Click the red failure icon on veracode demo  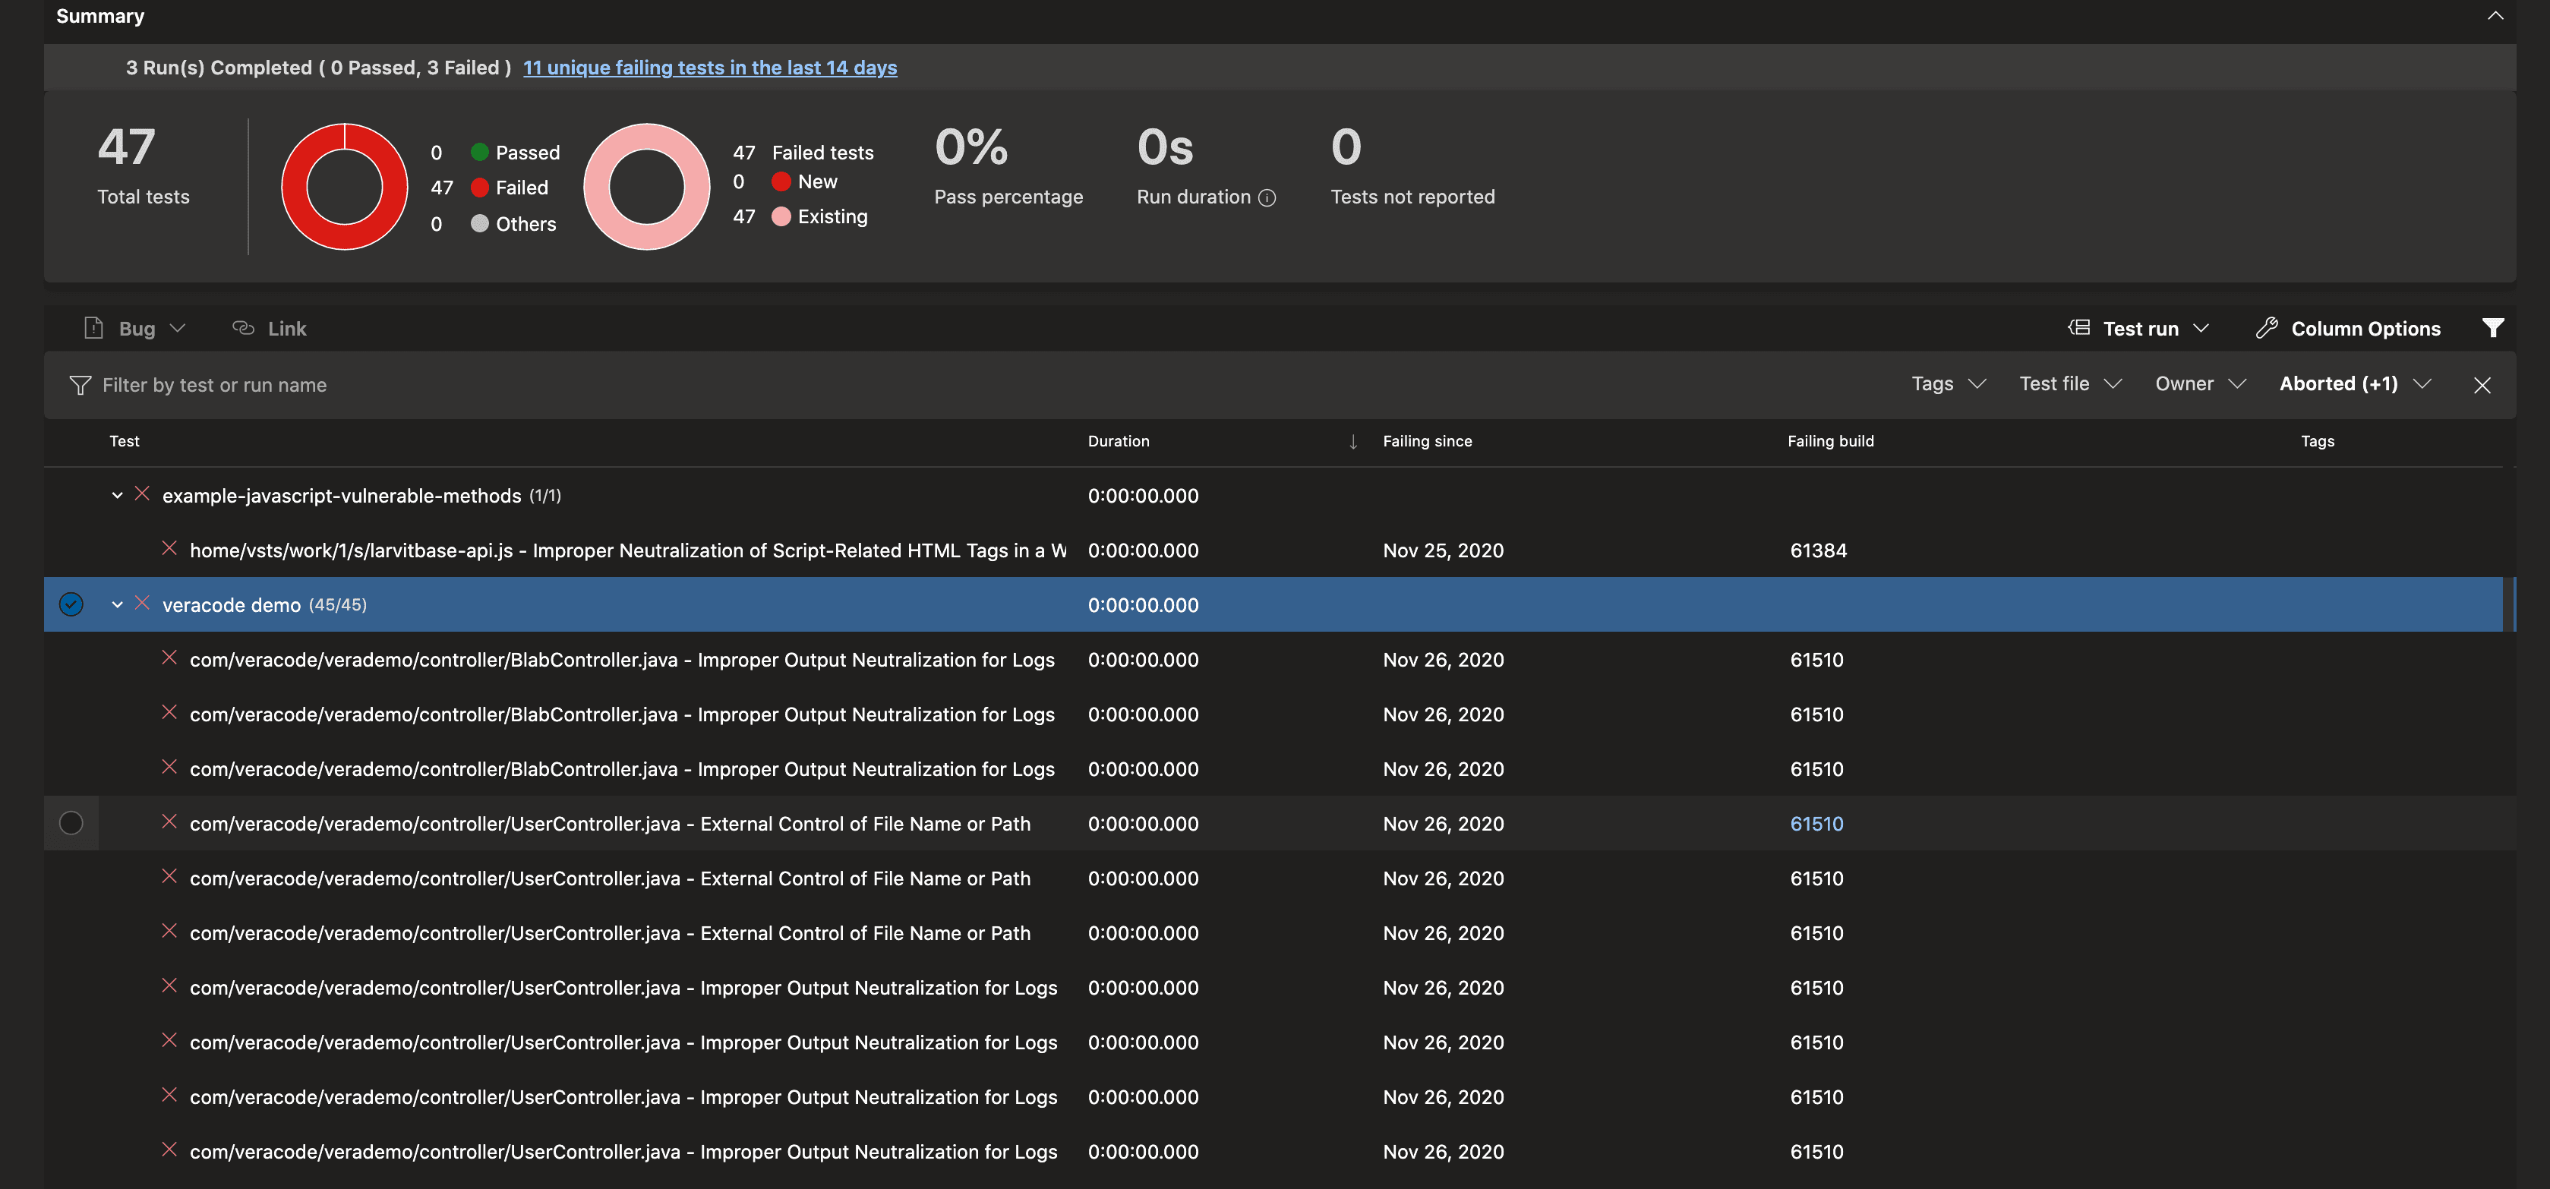(141, 604)
